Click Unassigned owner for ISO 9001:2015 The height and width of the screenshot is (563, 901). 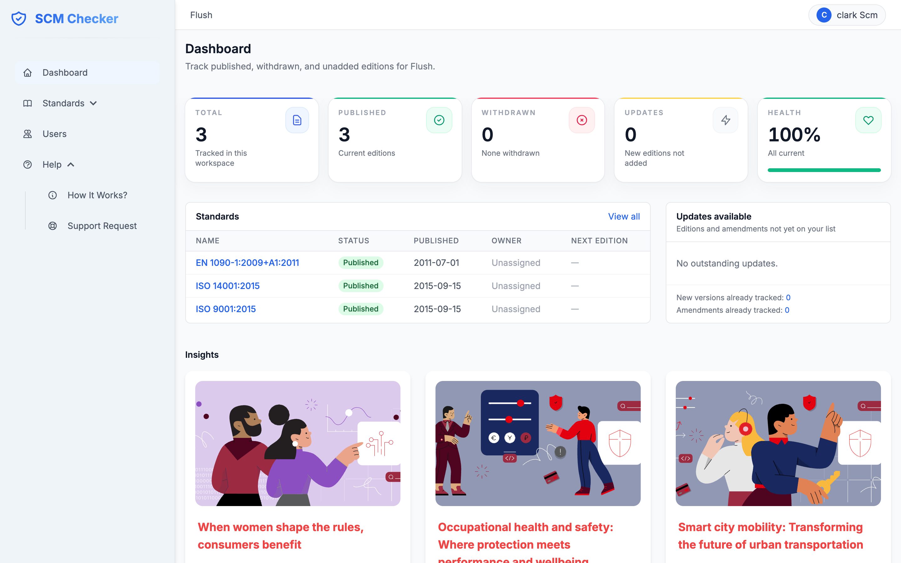pos(516,309)
